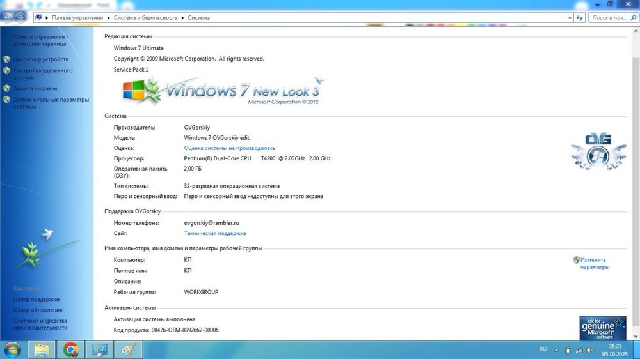Viewport: 640px width, 359px height.
Task: Click shield icon beside Защита системы
Action: [6, 88]
